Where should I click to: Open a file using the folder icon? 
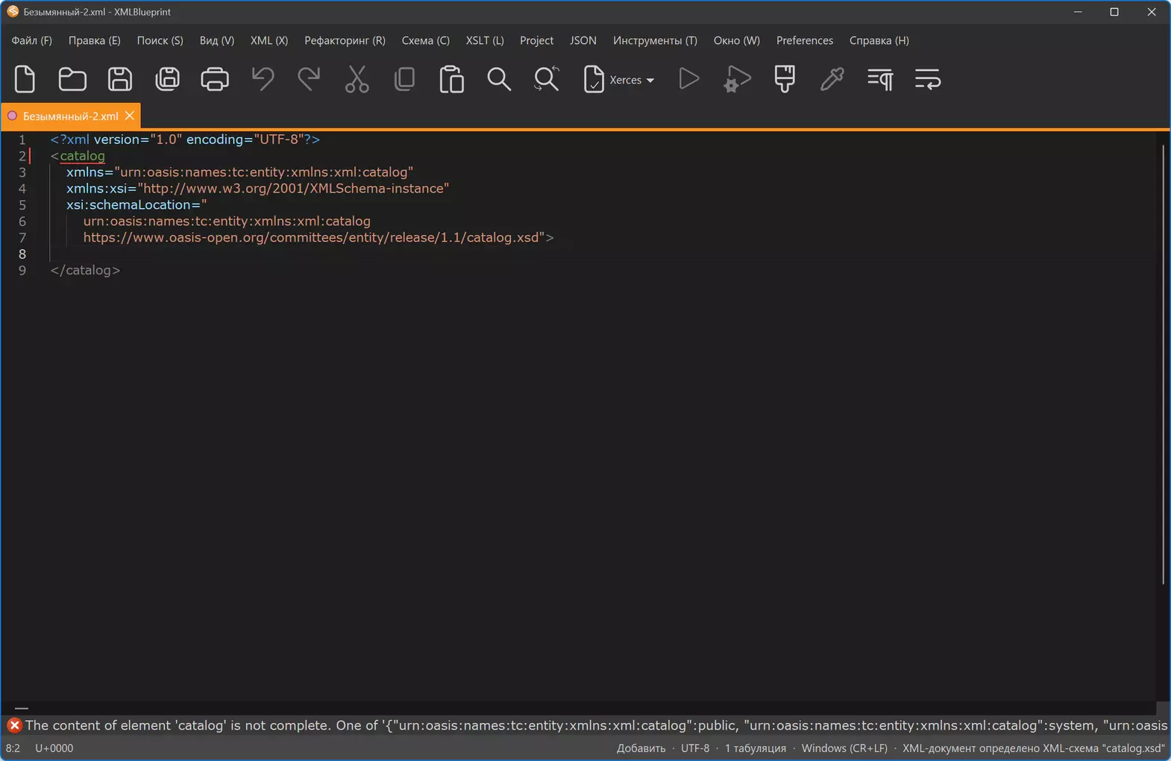point(72,79)
